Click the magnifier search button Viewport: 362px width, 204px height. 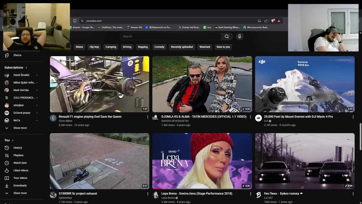[x=227, y=36]
